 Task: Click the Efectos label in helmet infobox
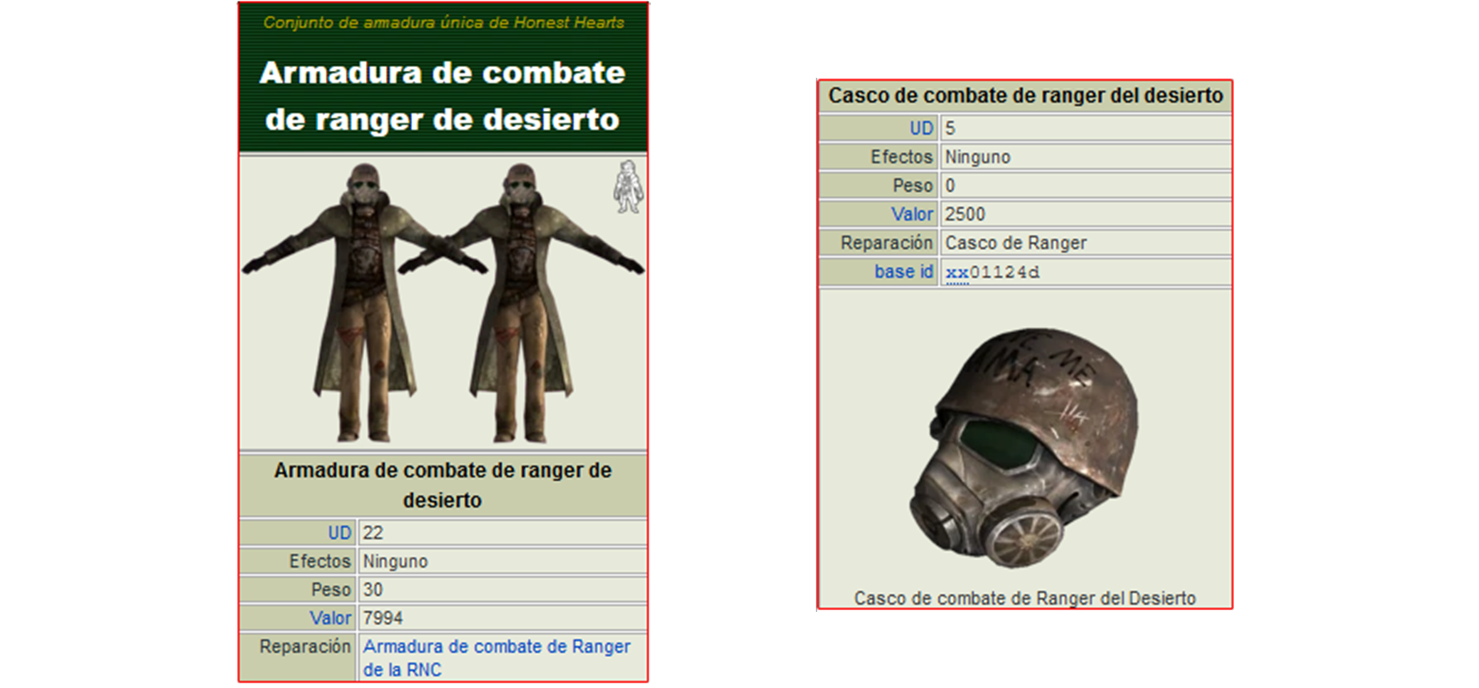pos(902,157)
